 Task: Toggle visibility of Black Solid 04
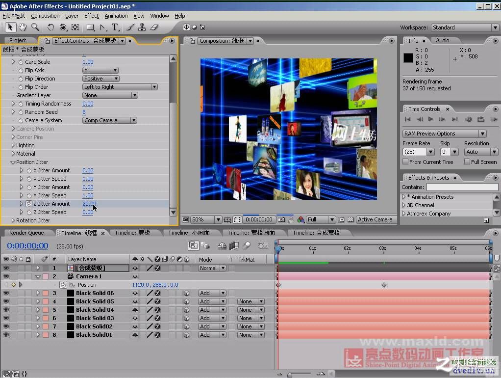tap(6, 309)
